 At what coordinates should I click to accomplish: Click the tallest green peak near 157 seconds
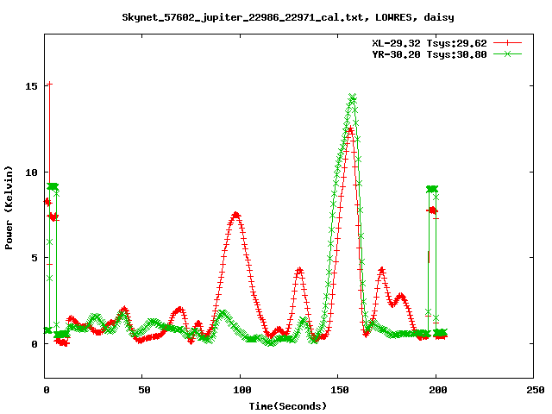point(352,97)
